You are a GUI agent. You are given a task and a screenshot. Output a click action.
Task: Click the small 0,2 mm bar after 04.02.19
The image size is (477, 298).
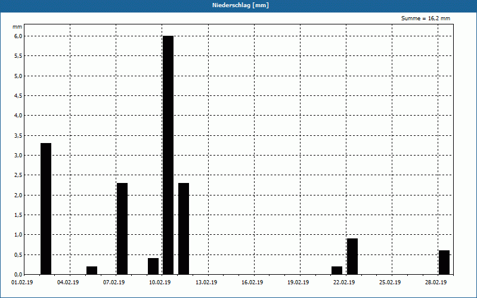[x=92, y=271]
